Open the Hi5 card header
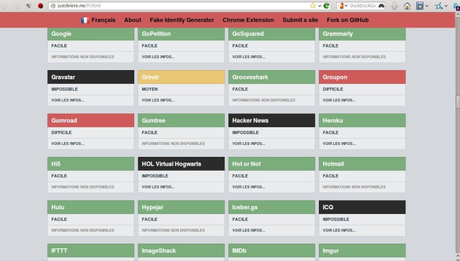 pos(90,164)
